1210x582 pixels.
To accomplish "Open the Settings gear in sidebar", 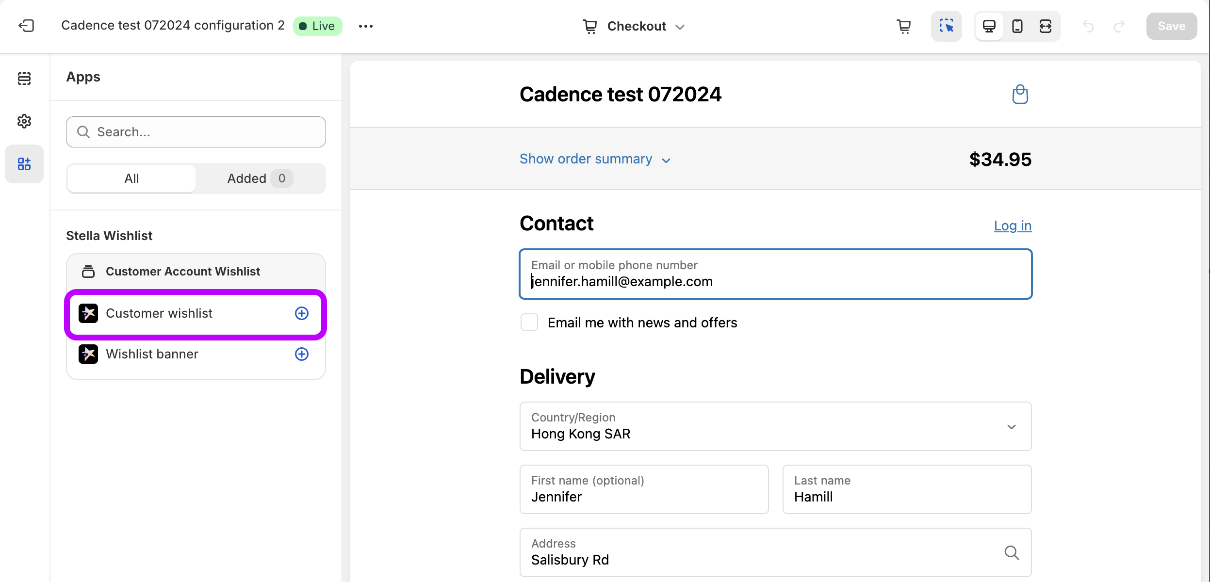I will [x=24, y=121].
